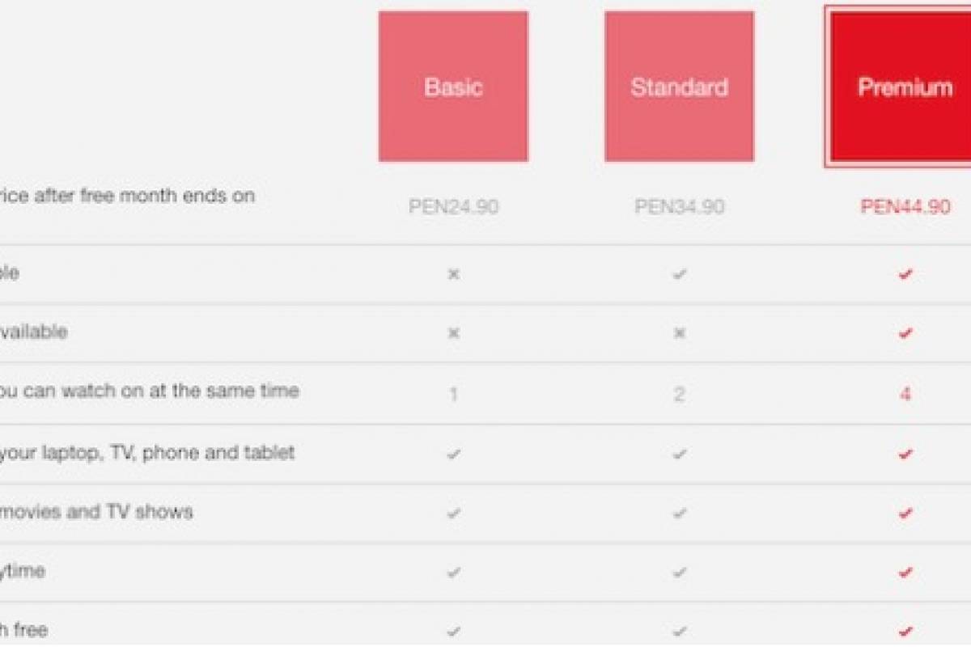Select the Basic plan tile
The image size is (971, 647).
tap(453, 87)
